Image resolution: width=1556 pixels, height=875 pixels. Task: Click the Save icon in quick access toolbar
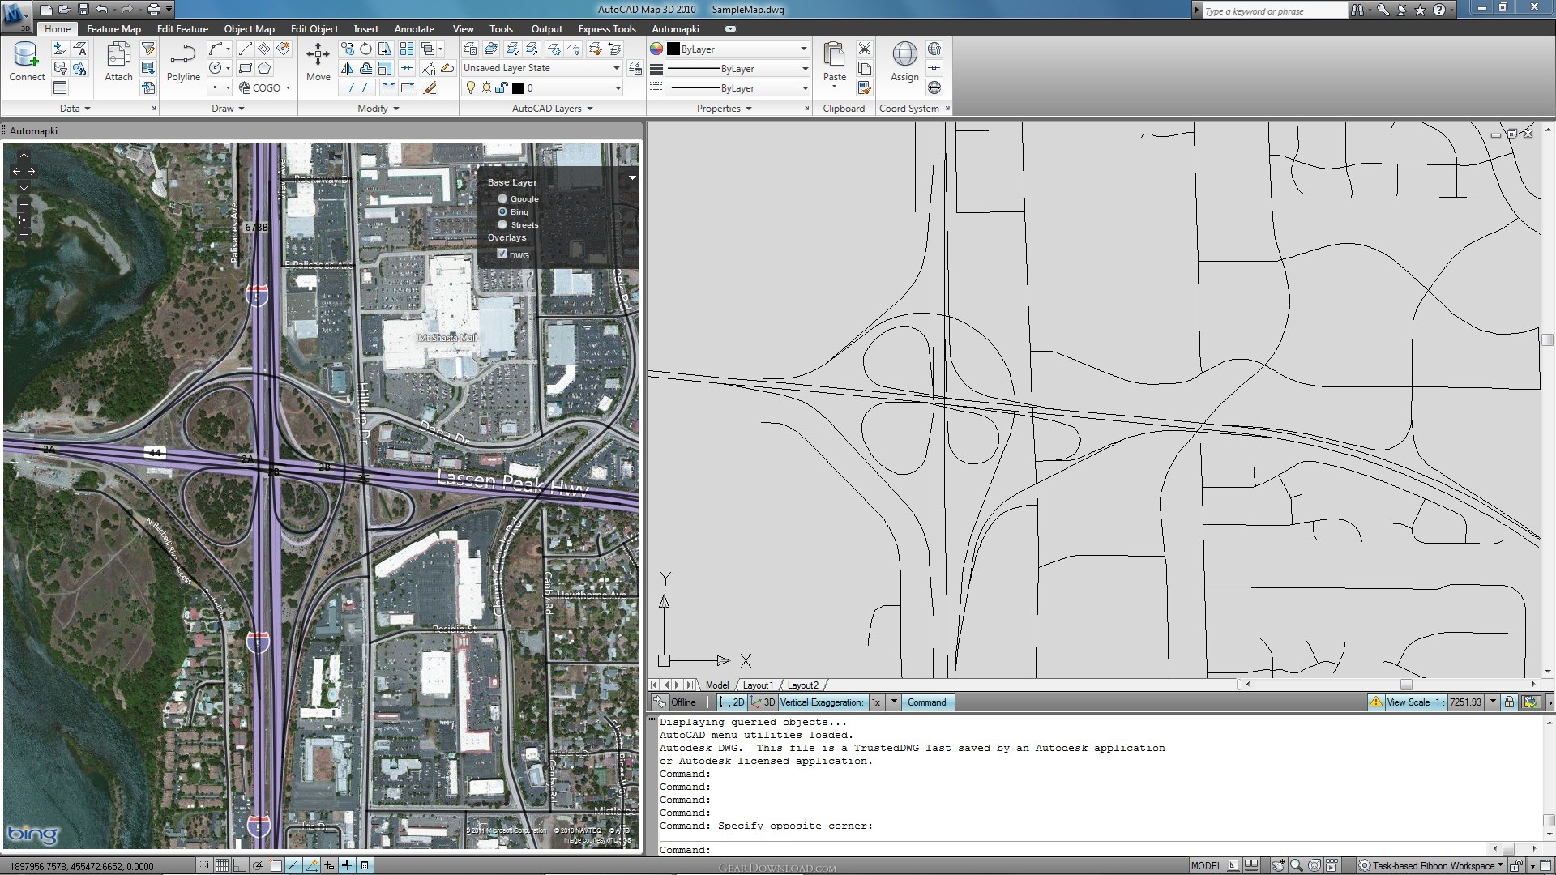click(83, 10)
